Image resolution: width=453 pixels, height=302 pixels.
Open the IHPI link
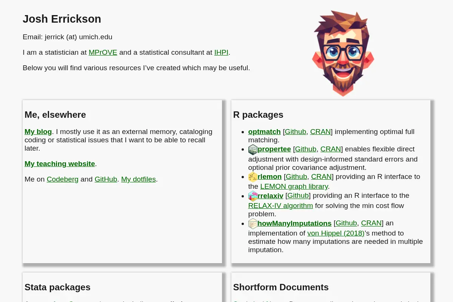pyautogui.click(x=221, y=52)
